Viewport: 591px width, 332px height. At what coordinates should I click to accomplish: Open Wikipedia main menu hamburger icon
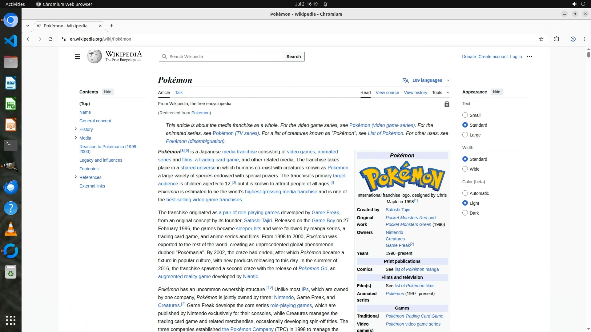coord(78,57)
